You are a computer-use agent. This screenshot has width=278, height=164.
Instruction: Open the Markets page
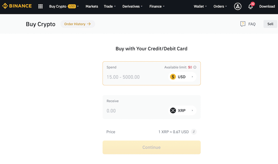92,6
